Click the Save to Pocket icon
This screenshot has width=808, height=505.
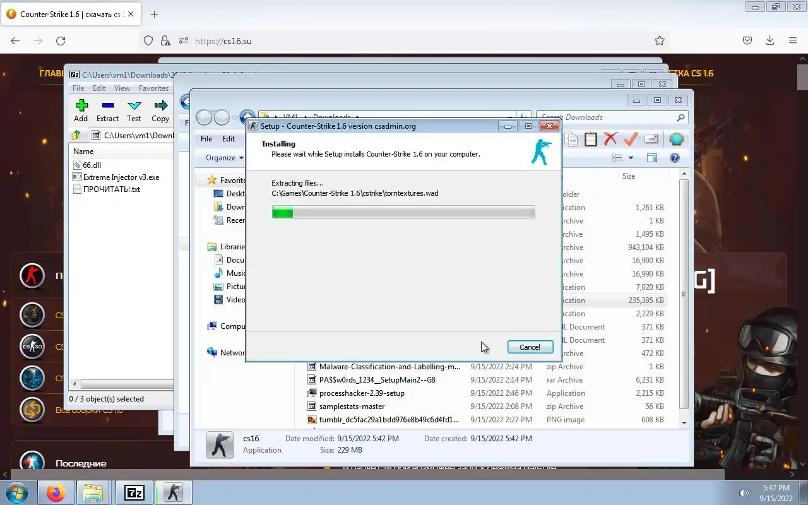747,41
